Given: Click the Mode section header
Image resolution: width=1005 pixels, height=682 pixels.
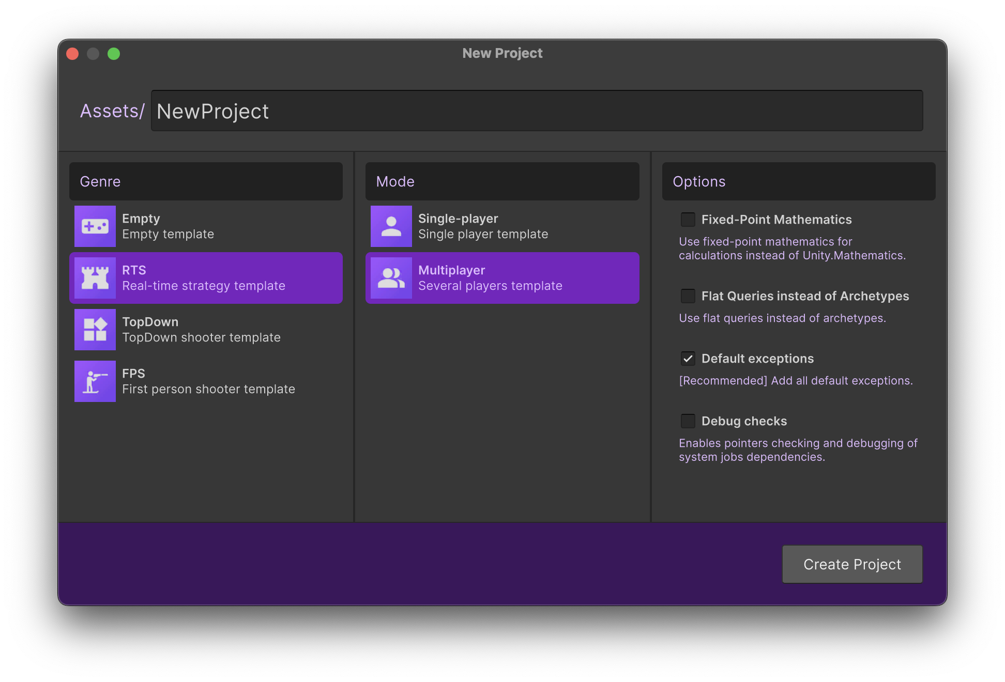Looking at the screenshot, I should [x=502, y=181].
